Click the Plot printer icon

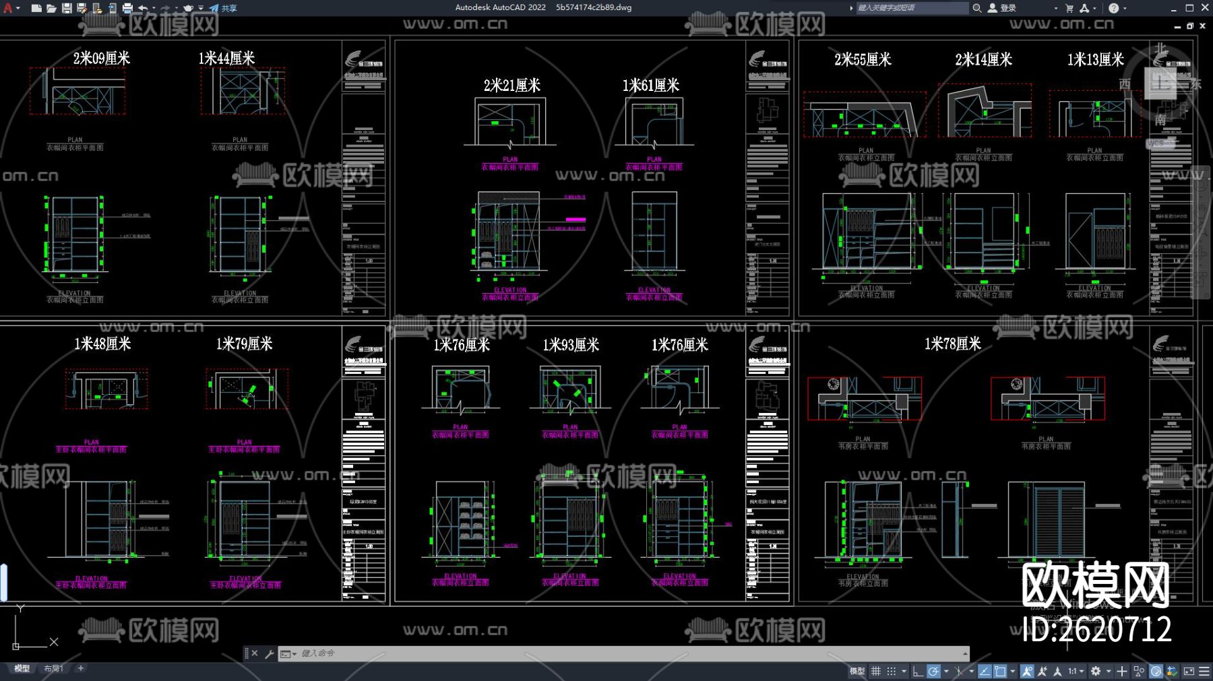tap(127, 8)
